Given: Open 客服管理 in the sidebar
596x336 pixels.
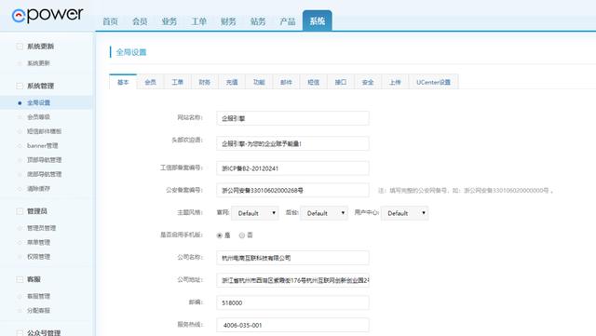Looking at the screenshot, I should pos(38,296).
